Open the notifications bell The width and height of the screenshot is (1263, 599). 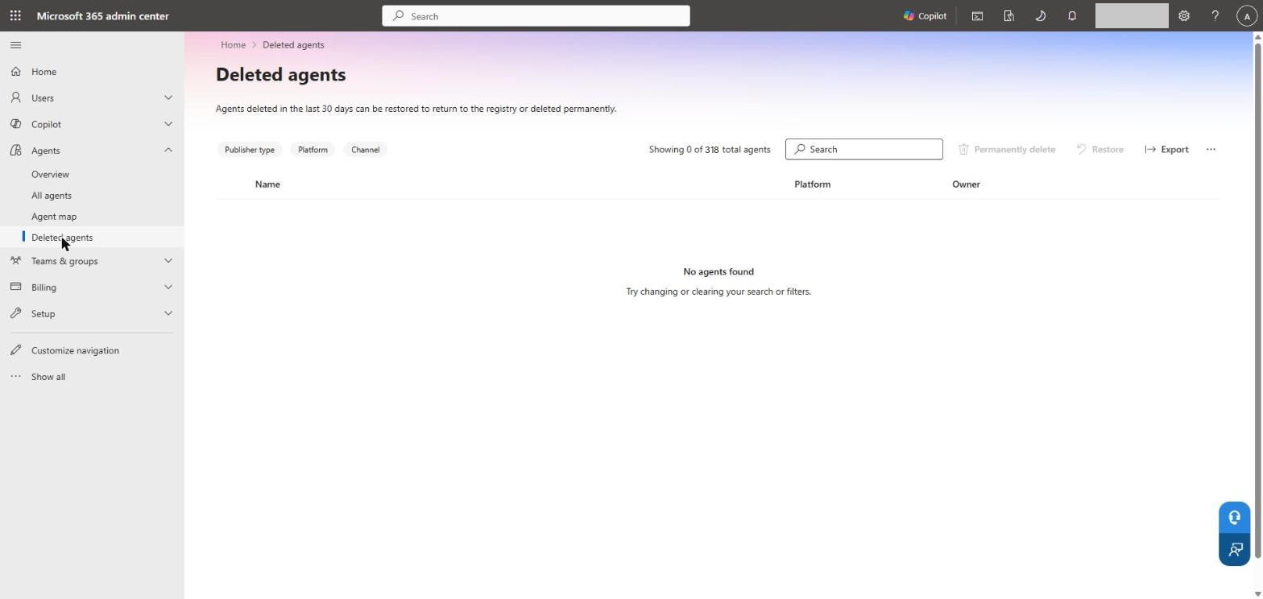coord(1072,16)
